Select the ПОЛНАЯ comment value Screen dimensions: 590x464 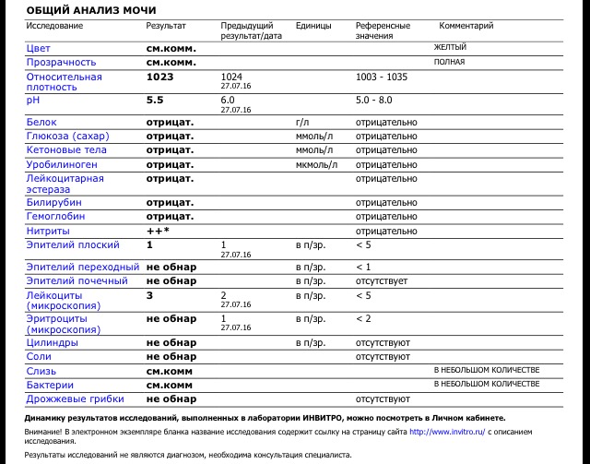(449, 62)
